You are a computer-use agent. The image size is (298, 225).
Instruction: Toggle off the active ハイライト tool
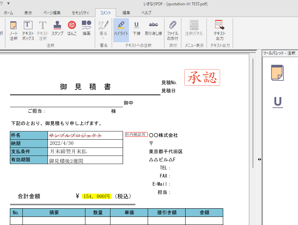pos(121,30)
